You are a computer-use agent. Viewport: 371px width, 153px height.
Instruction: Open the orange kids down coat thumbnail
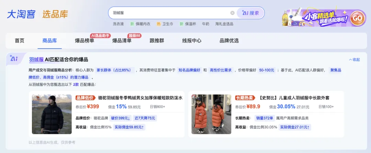pyautogui.click(x=211, y=114)
